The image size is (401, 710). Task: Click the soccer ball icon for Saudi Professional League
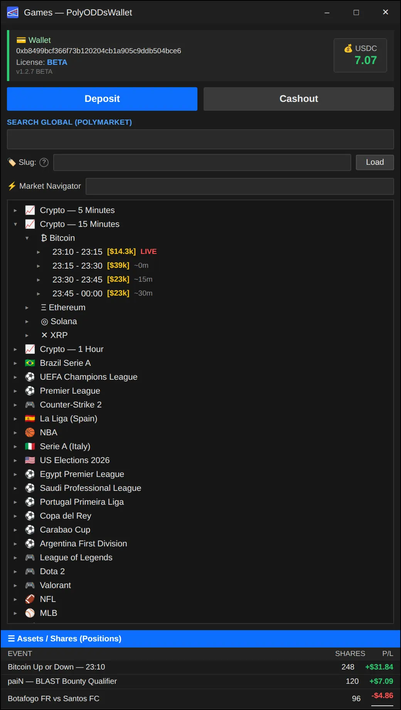click(30, 488)
